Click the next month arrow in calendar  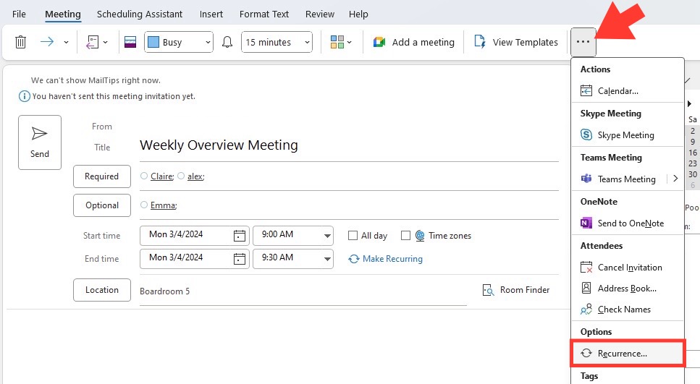pyautogui.click(x=689, y=104)
